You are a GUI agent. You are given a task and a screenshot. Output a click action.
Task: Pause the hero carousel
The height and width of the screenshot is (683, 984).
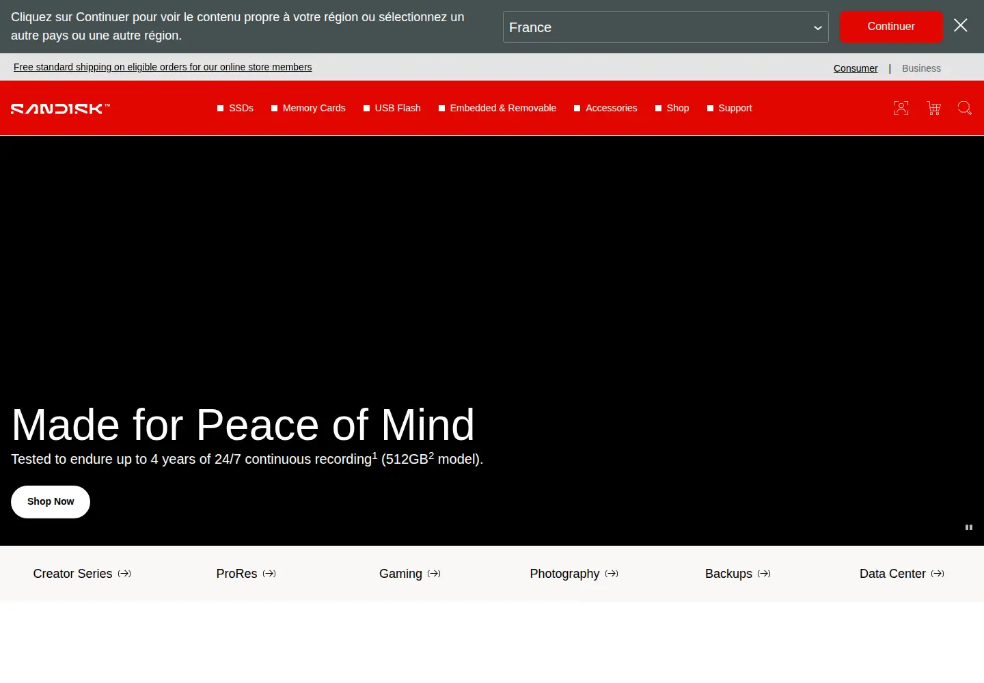pos(969,527)
